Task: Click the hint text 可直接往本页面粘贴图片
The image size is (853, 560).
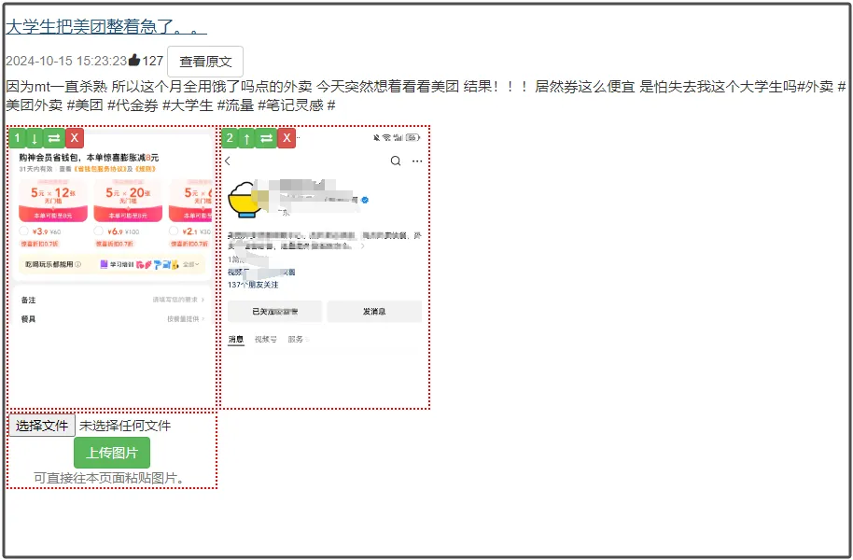Action: (x=110, y=479)
